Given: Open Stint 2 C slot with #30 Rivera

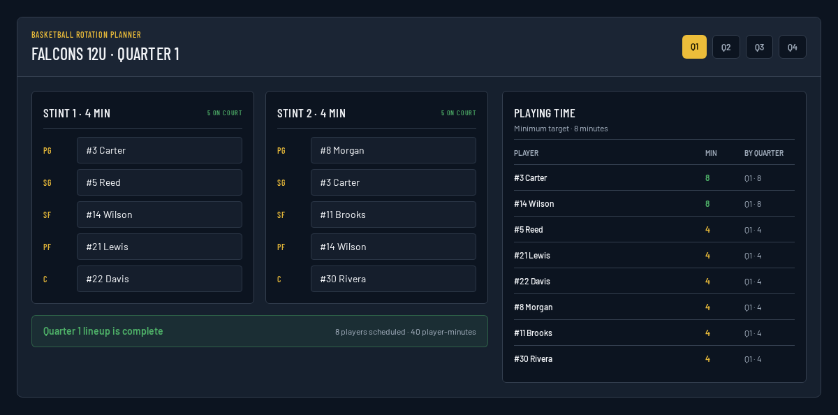Looking at the screenshot, I should click(393, 279).
